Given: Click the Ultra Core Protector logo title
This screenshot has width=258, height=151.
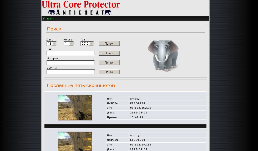Looking at the screenshot, I should [81, 4].
